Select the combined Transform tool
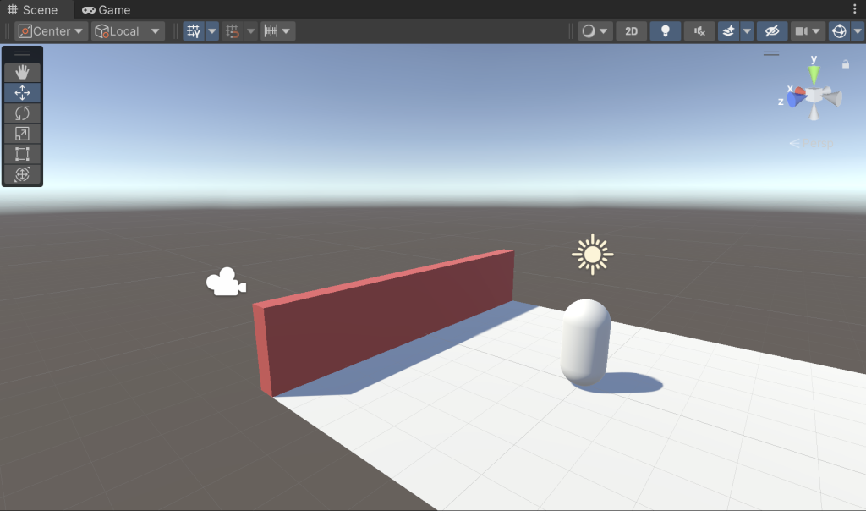 coord(23,174)
